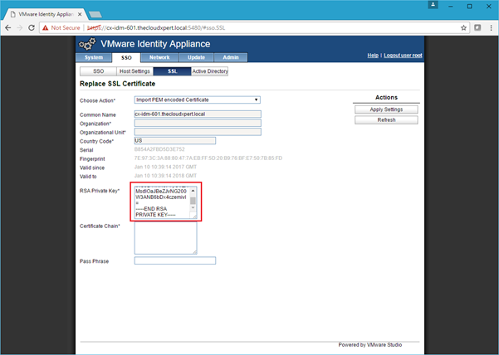Bookmark this page with the star icon

463,27
